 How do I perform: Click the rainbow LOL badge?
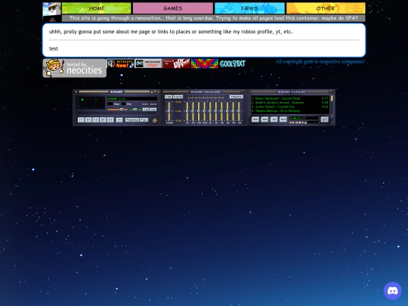click(x=205, y=63)
